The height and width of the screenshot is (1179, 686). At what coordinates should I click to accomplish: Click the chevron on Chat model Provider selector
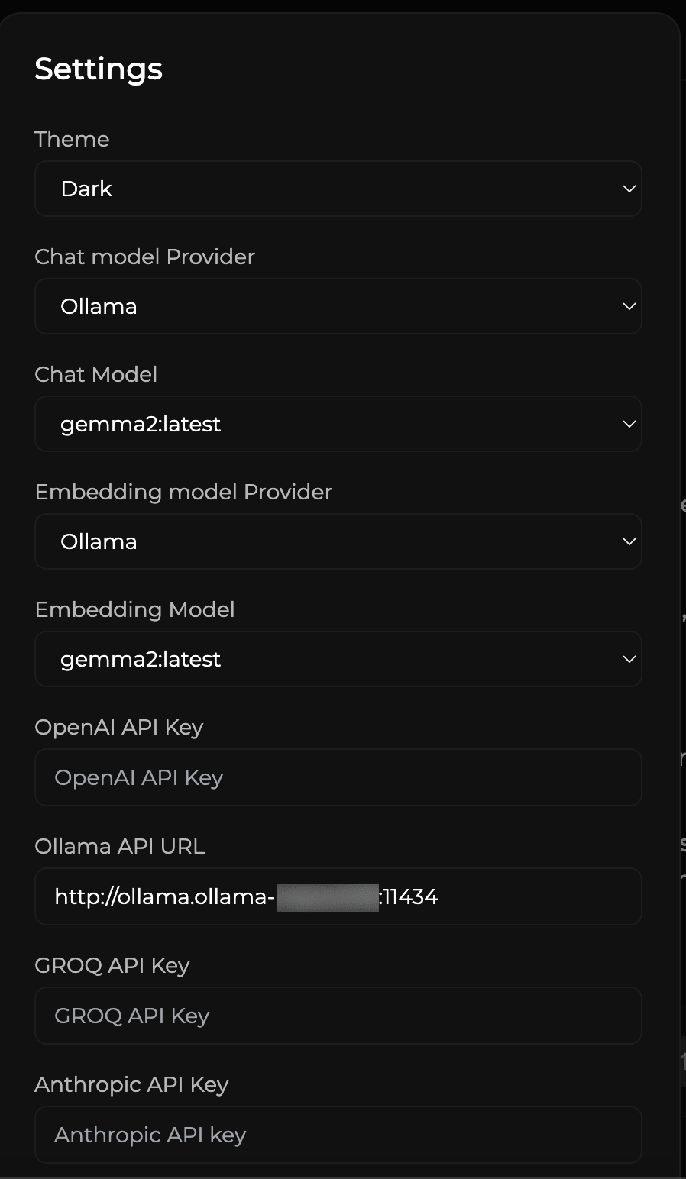[x=629, y=306]
